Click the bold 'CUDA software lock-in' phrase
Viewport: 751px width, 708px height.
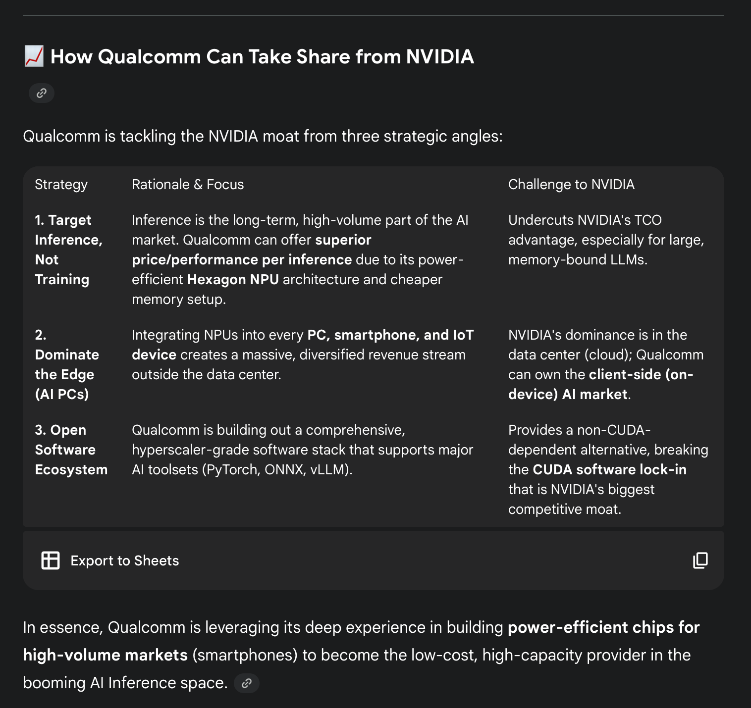tap(609, 469)
